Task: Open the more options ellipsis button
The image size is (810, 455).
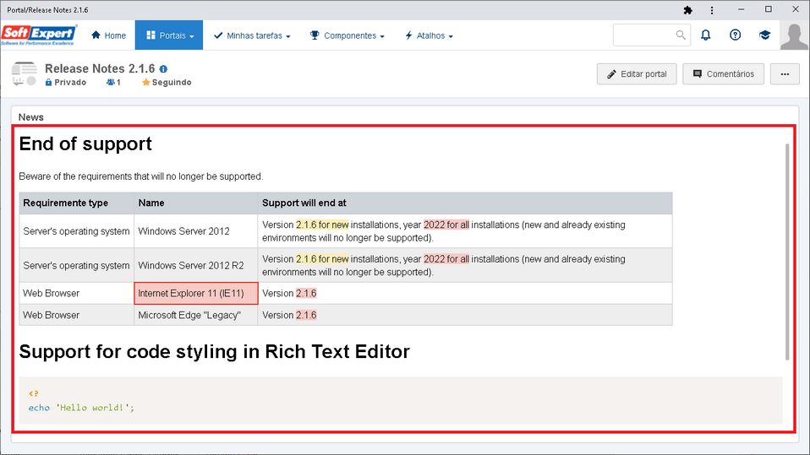Action: pyautogui.click(x=785, y=73)
